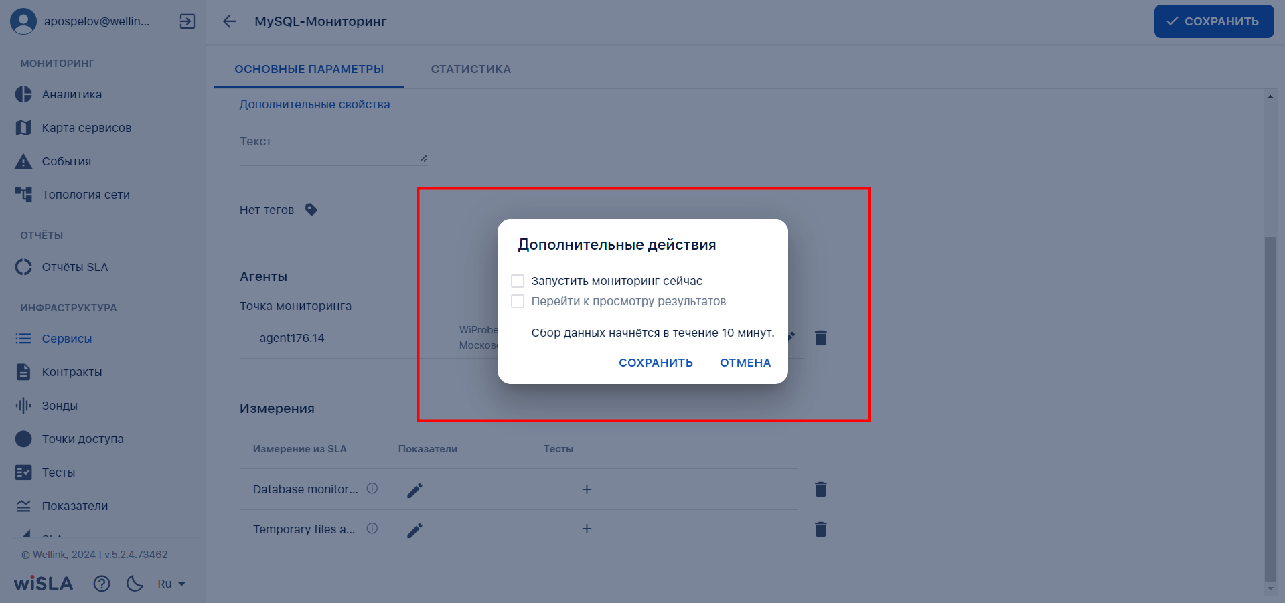Click the vertical scrollbar thumb
Image resolution: width=1285 pixels, height=603 pixels.
tap(1270, 409)
